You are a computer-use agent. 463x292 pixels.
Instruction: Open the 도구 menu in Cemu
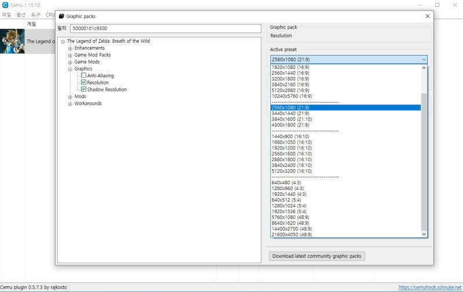[35, 14]
